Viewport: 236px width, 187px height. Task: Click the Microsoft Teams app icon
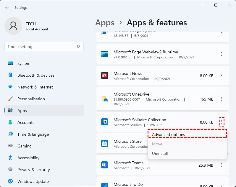tap(105, 165)
